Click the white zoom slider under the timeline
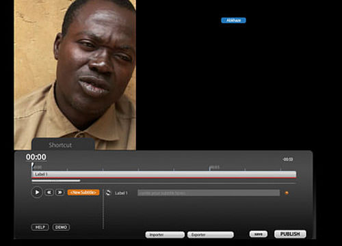Screen dimensions: 342x246 56,181
